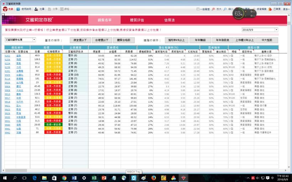
Task: Open stock code link 9904
Action: pos(7,86)
